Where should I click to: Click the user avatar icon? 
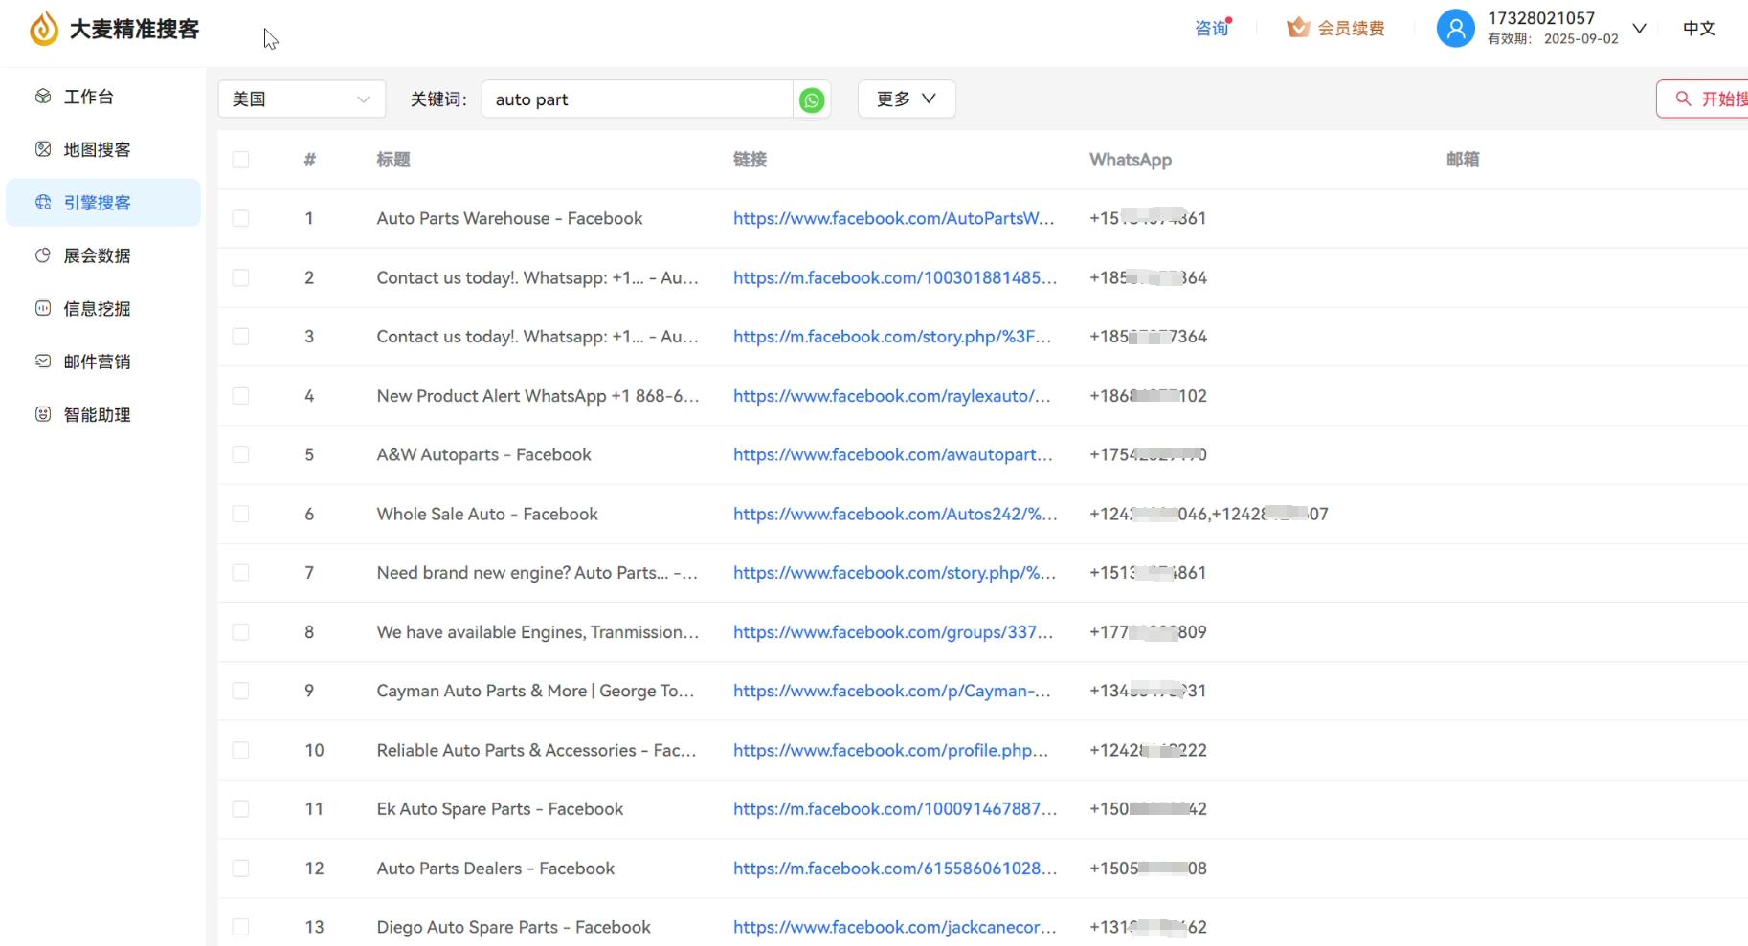coord(1455,28)
